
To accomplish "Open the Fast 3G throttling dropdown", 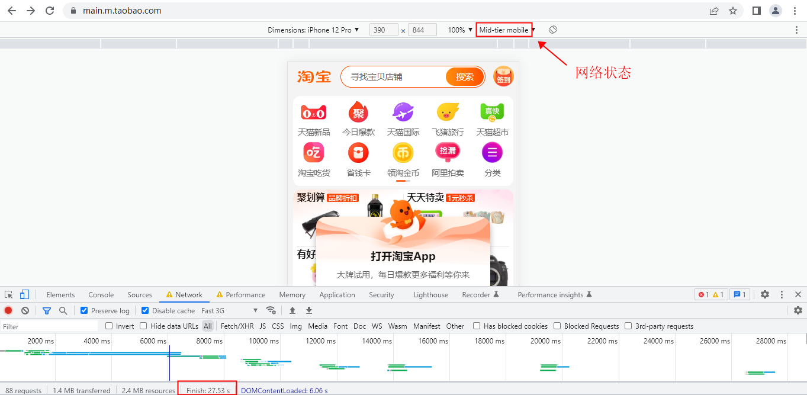I will coord(230,310).
